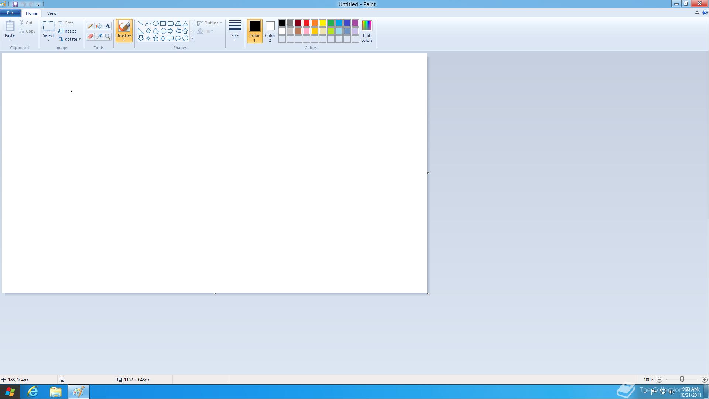Open Edit colors dialog
Image resolution: width=709 pixels, height=399 pixels.
point(367,31)
